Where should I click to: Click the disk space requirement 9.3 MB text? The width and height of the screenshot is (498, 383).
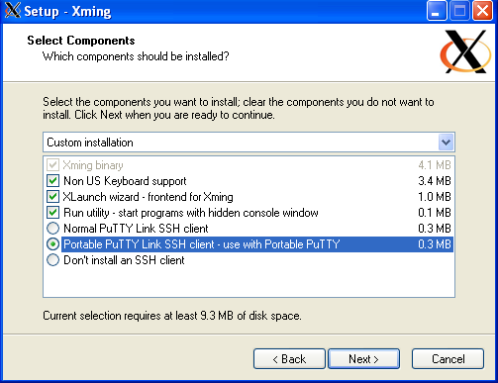172,316
